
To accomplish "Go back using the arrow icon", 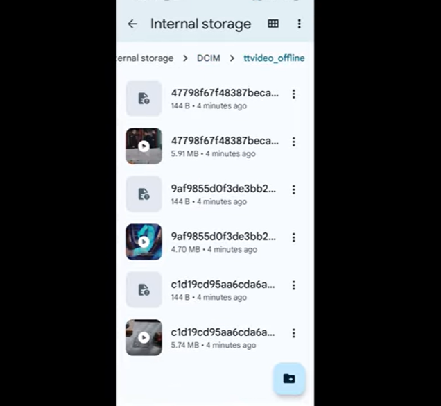I will (132, 24).
